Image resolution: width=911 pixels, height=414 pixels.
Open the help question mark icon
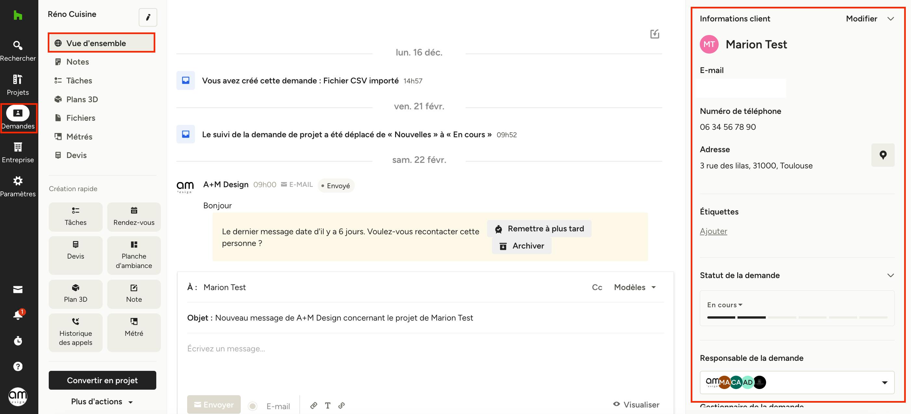[x=18, y=366]
